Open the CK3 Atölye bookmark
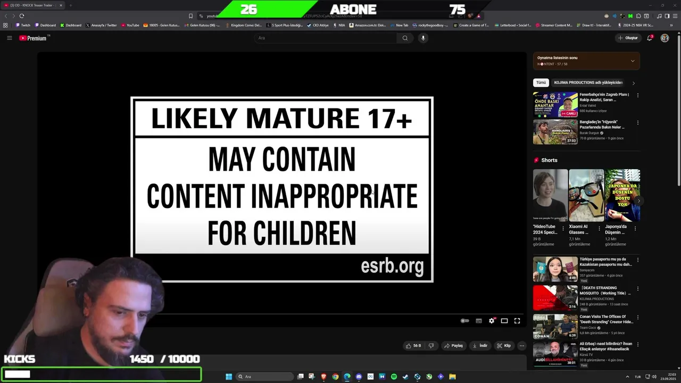Viewport: 681px width, 383px height. (x=318, y=25)
